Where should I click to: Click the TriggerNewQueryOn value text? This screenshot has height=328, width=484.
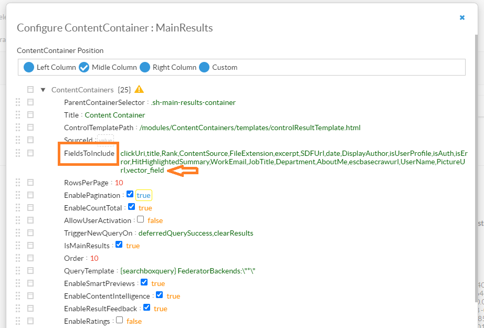tap(195, 233)
